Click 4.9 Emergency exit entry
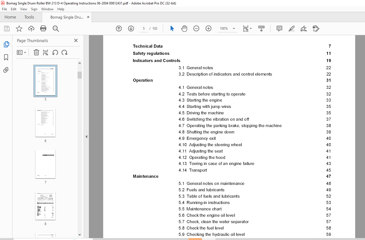365x240 pixels. 197,138
